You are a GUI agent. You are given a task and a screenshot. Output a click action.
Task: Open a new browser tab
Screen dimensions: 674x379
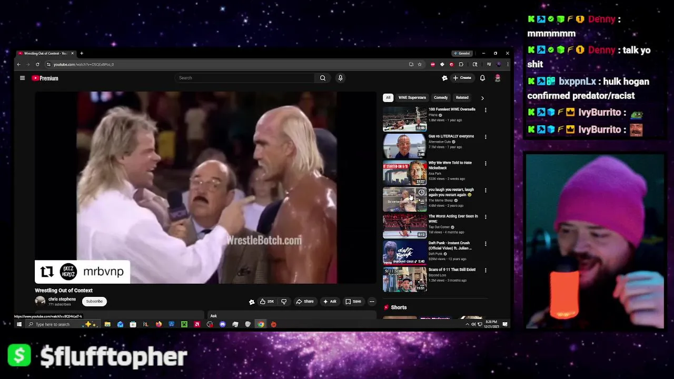click(x=82, y=53)
